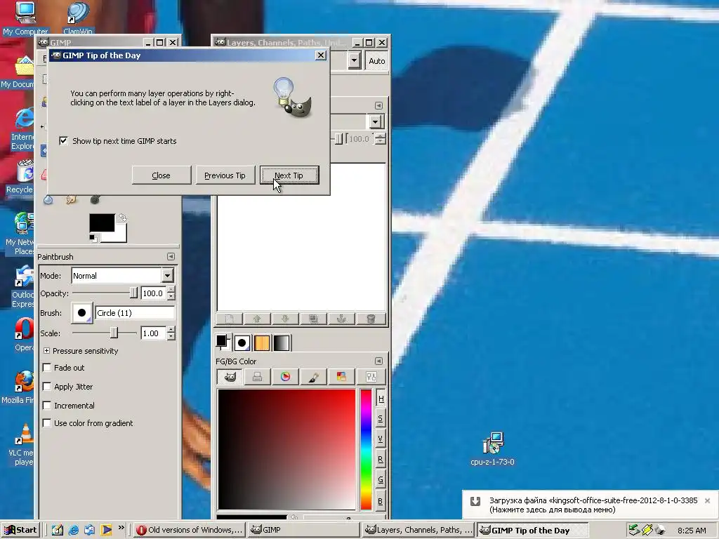Open the Paintbrush panel menu arrow
The image size is (719, 539).
(171, 257)
